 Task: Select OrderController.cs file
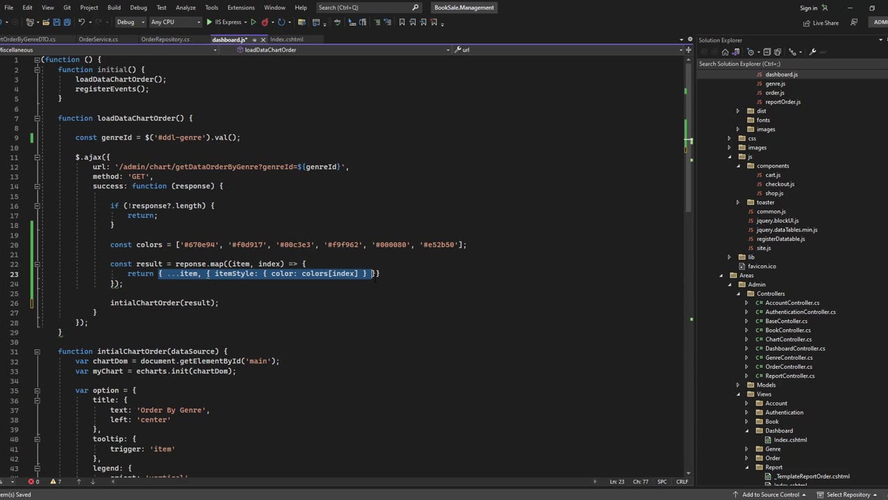click(x=789, y=367)
